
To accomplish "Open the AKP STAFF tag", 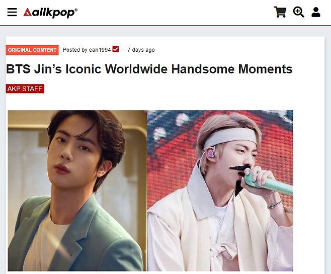I will 25,88.
